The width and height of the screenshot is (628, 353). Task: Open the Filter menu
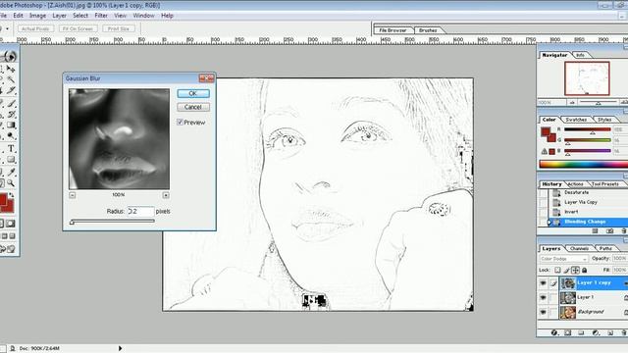[x=101, y=16]
